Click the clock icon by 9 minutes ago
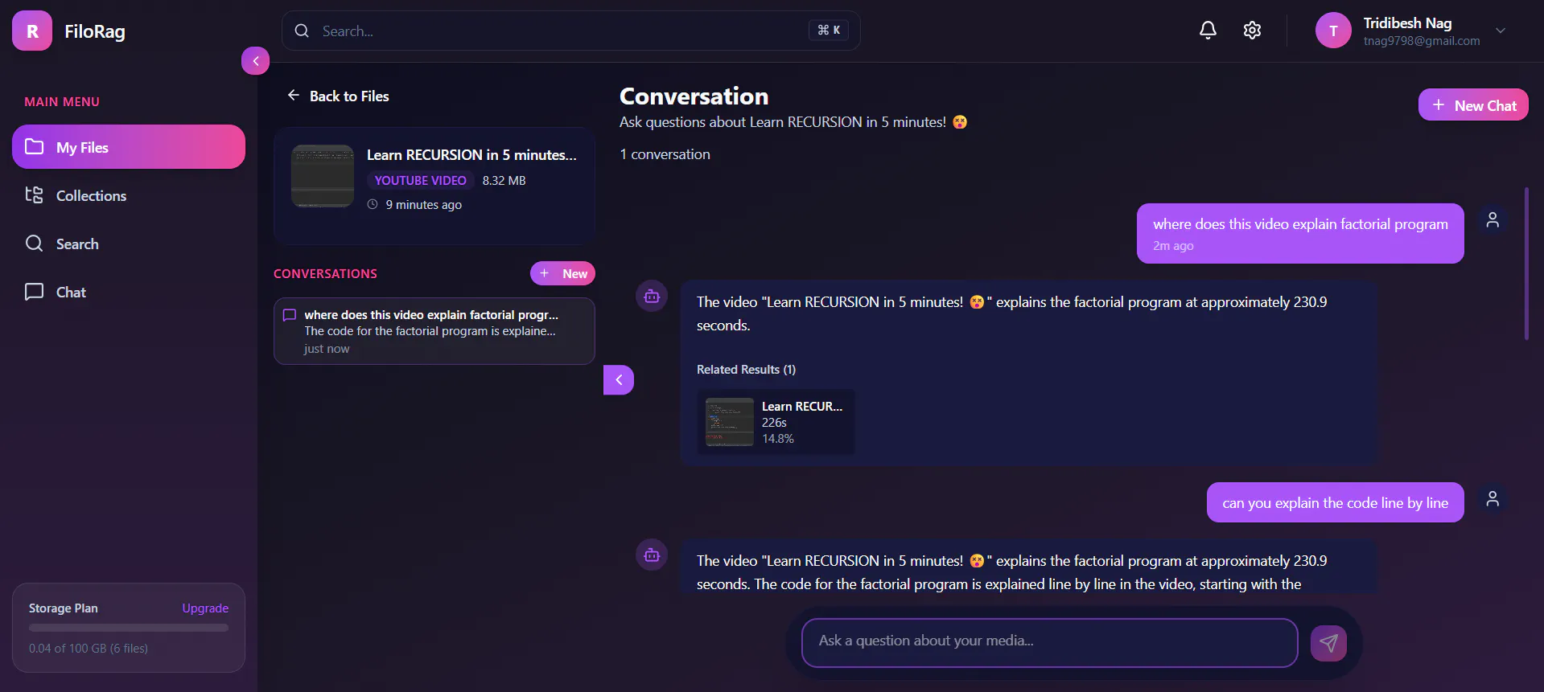This screenshot has height=692, width=1544. click(x=373, y=204)
